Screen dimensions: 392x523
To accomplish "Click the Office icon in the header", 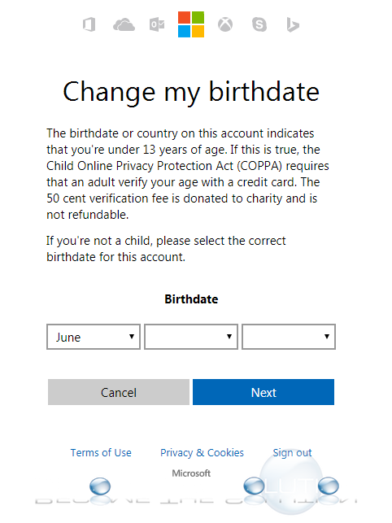I will (x=89, y=24).
